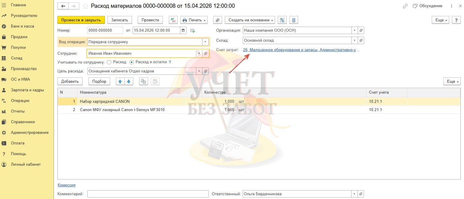
Task: Click the Дт/Кт postings icon in toolbar
Action: pyautogui.click(x=173, y=20)
